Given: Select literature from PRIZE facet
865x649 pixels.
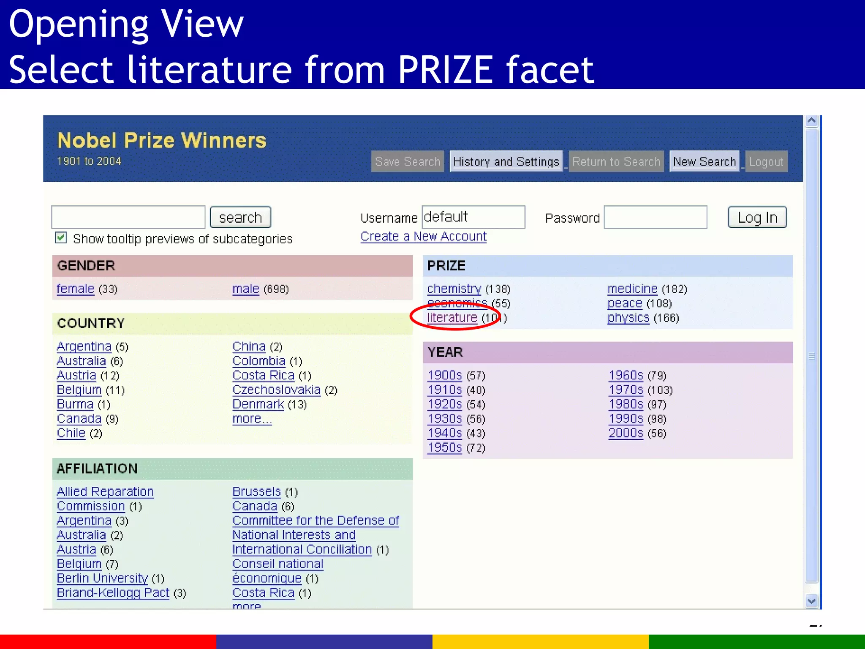Looking at the screenshot, I should pos(452,317).
